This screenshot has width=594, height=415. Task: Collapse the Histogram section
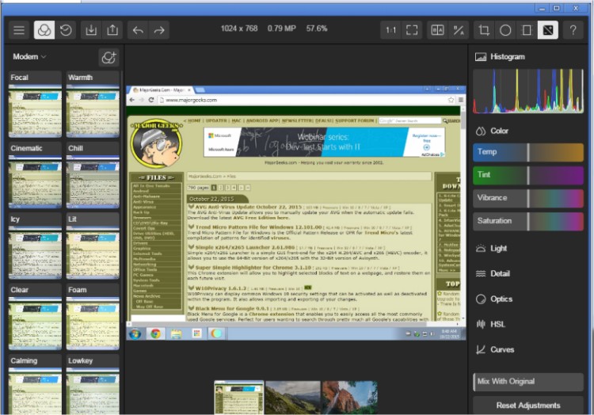pos(500,57)
